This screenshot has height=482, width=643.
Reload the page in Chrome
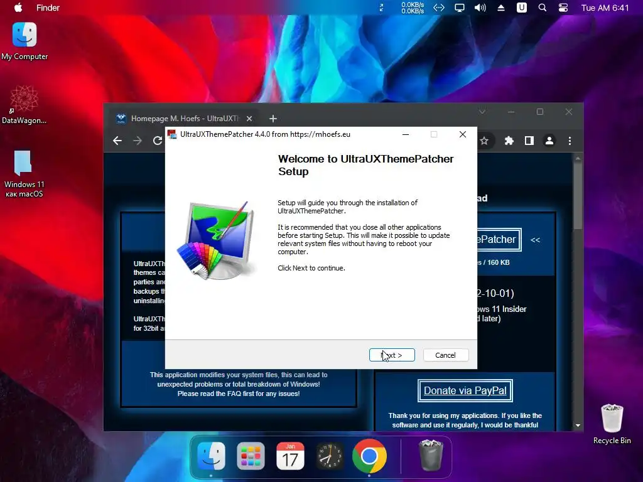(x=158, y=141)
